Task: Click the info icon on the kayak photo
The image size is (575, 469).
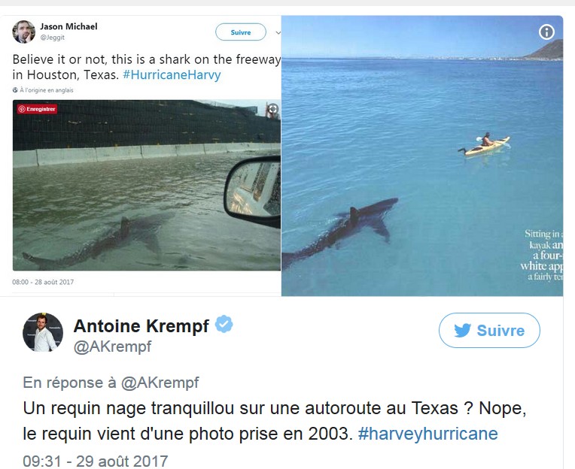Action: pyautogui.click(x=546, y=32)
